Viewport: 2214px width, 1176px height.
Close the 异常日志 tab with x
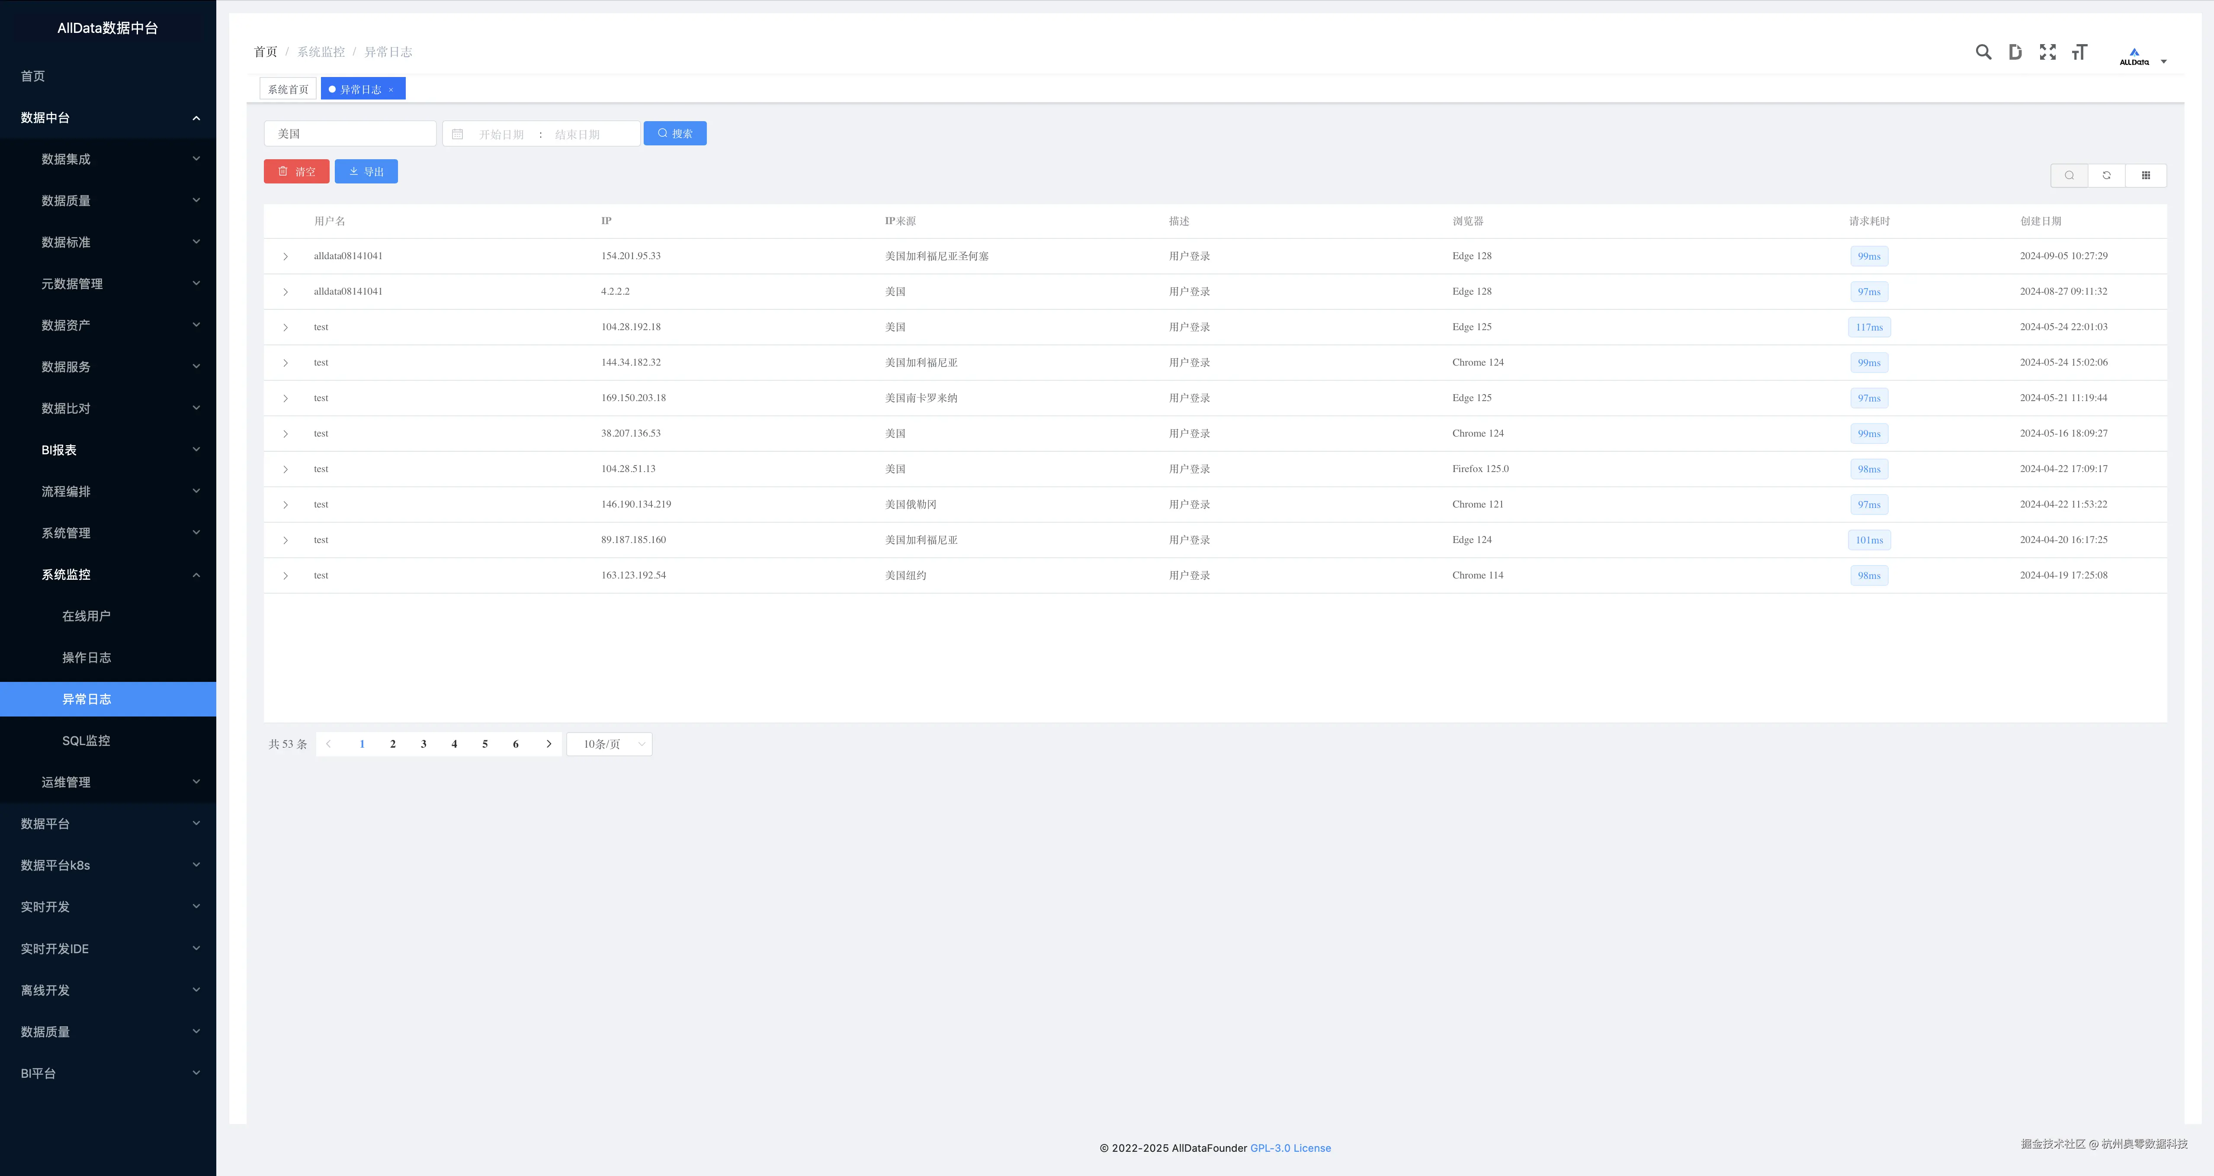click(391, 90)
